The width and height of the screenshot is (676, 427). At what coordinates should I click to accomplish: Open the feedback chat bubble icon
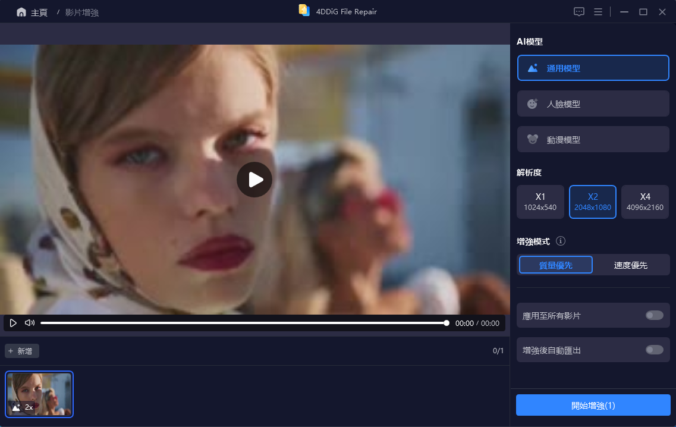click(578, 11)
